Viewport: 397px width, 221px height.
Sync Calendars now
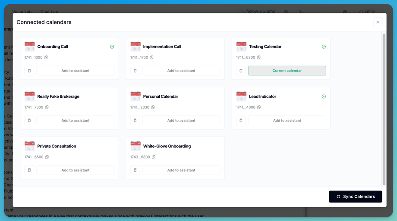(x=356, y=197)
